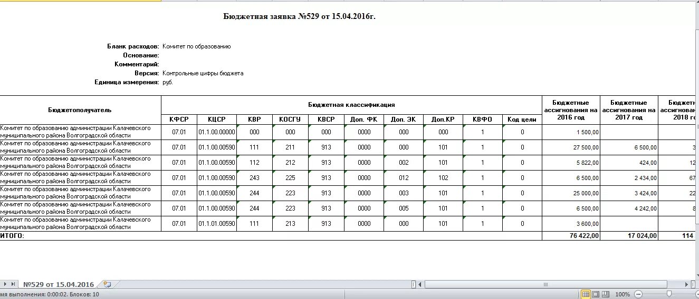This screenshot has width=699, height=299.
Task: Click the 'Код цели' column header
Action: (522, 119)
